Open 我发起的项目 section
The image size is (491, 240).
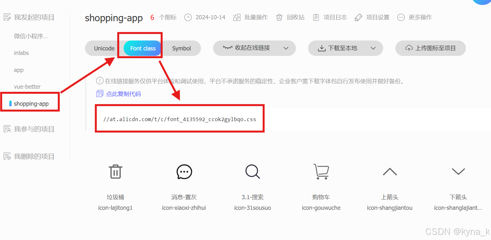tap(34, 17)
